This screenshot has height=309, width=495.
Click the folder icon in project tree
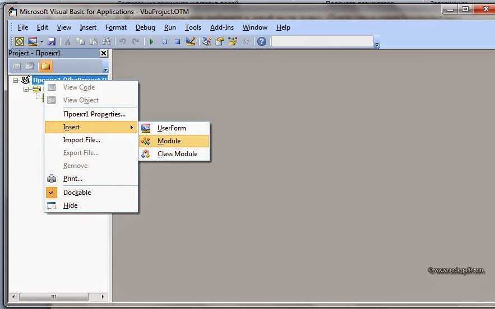click(37, 89)
